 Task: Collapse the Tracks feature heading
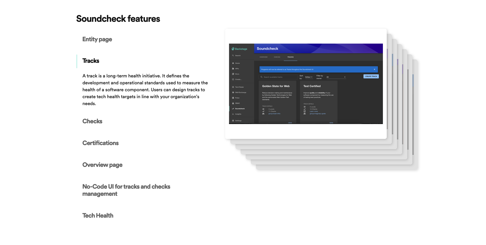pos(91,61)
